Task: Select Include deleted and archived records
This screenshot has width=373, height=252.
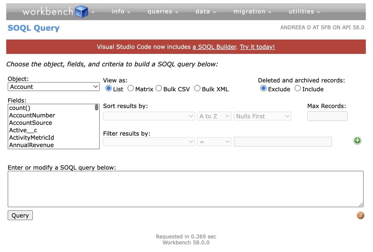Action: pos(298,88)
